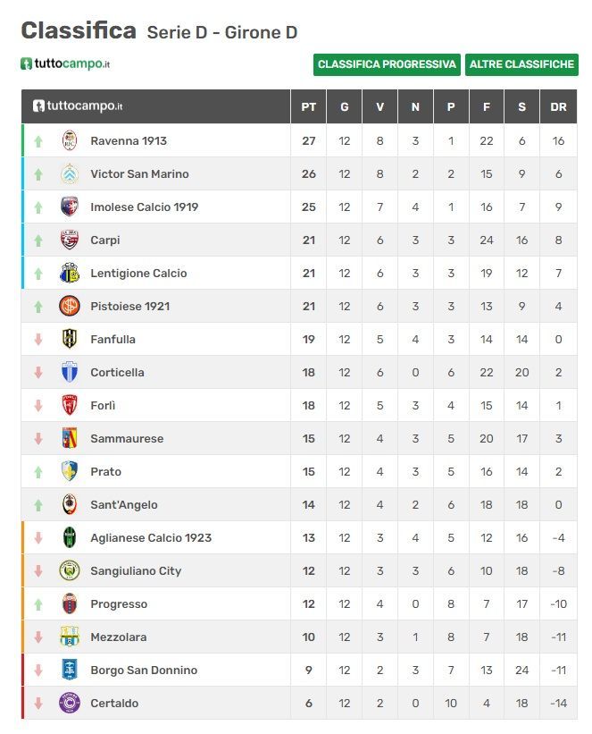592x734 pixels.
Task: Click the green up arrow beside Prato
Action: [x=38, y=472]
